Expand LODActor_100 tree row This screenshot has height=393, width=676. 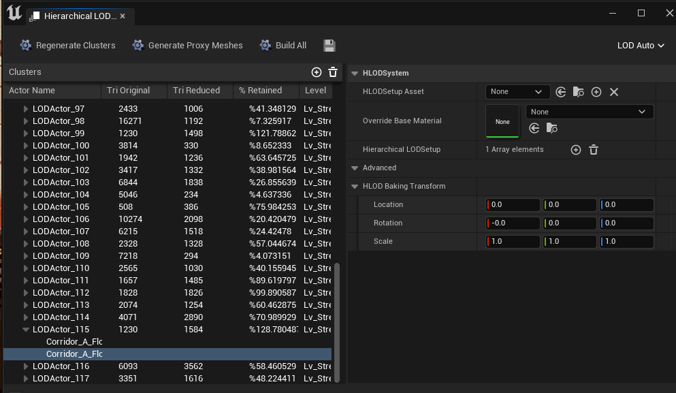(x=25, y=146)
